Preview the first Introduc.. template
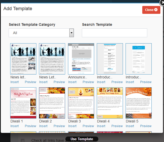This screenshot has height=142, width=164. point(117,82)
